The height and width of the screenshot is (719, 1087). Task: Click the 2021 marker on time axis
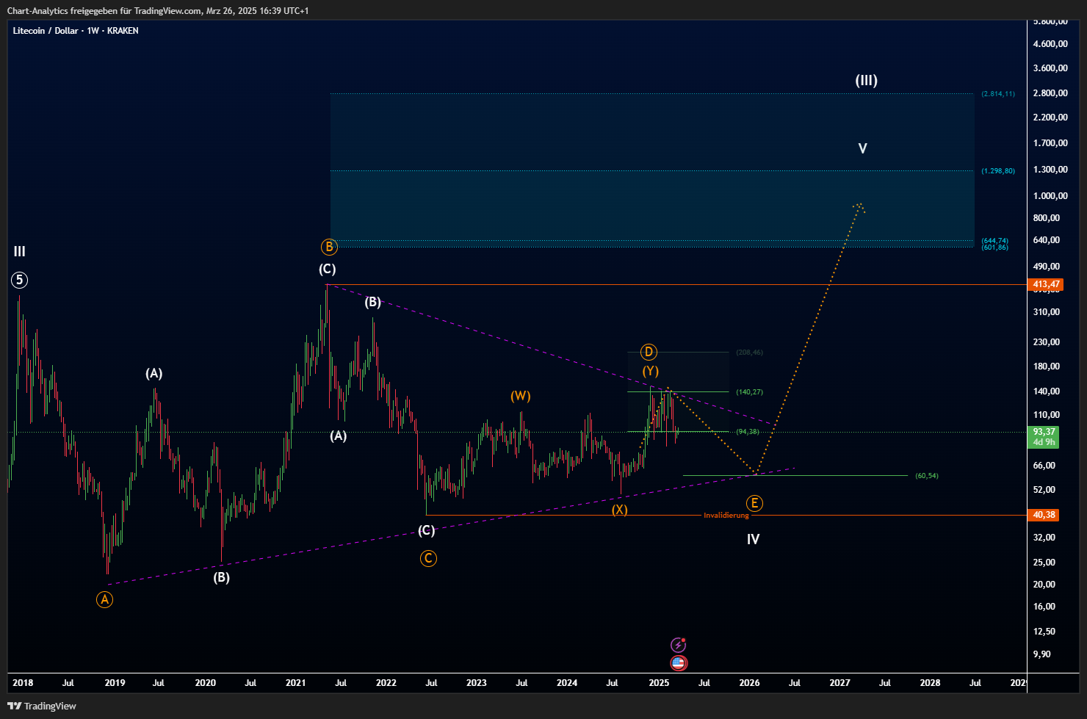click(295, 683)
